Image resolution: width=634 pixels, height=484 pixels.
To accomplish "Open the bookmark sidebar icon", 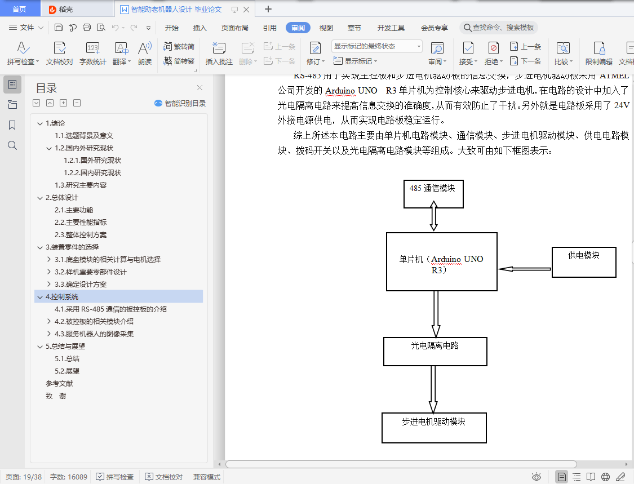I will tap(12, 125).
